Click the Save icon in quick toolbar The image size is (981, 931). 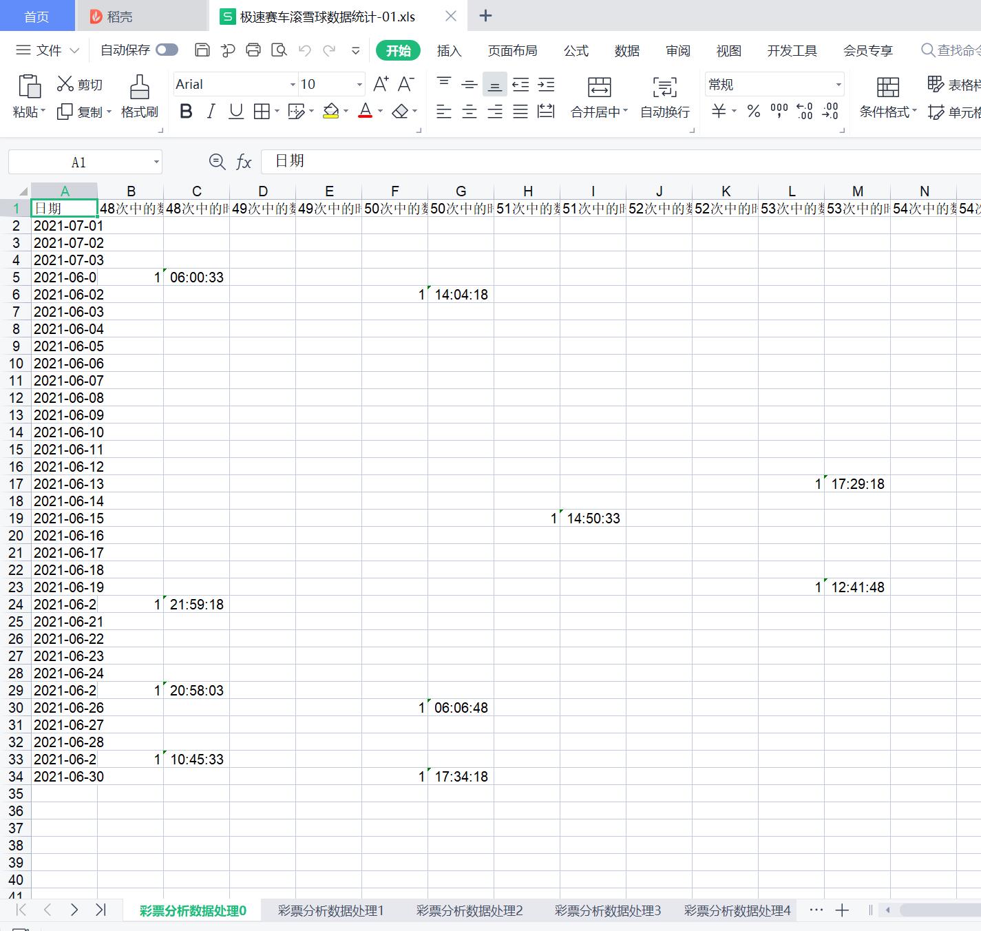202,50
